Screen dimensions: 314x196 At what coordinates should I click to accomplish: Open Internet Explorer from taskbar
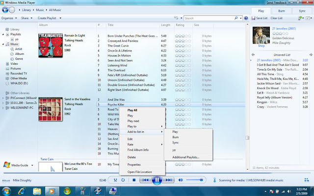pos(22,192)
